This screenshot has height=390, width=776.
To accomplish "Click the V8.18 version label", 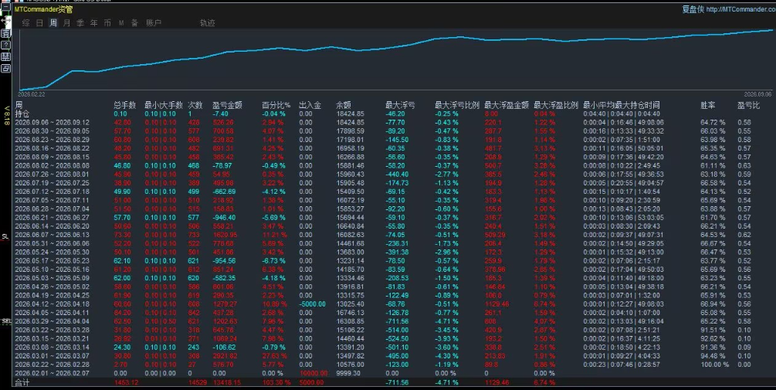I will coord(7,115).
